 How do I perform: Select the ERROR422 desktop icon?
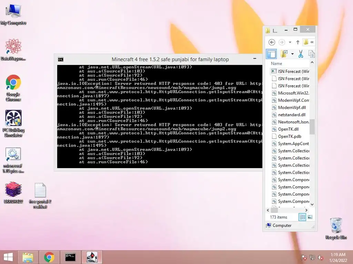click(13, 192)
